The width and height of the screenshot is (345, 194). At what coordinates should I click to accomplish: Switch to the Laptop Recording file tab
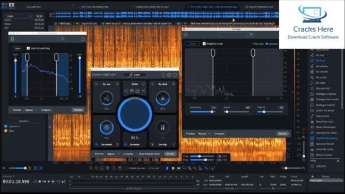[x=152, y=7]
